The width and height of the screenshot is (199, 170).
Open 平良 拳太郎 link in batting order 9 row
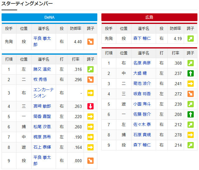42,160
